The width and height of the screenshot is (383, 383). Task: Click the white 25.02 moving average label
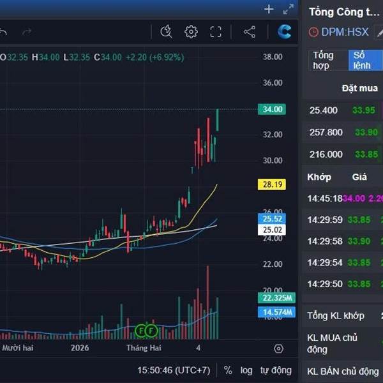[272, 230]
